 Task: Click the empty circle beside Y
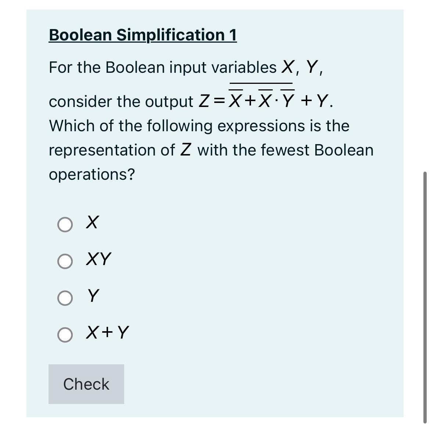(x=65, y=297)
